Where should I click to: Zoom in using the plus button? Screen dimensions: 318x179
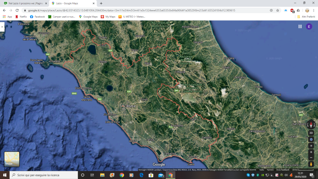point(311,152)
